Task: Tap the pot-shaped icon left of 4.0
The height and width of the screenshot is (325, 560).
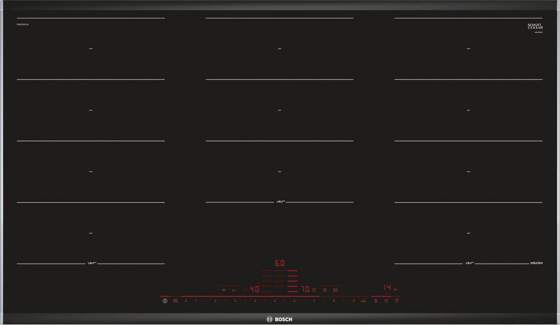Action: (x=224, y=290)
